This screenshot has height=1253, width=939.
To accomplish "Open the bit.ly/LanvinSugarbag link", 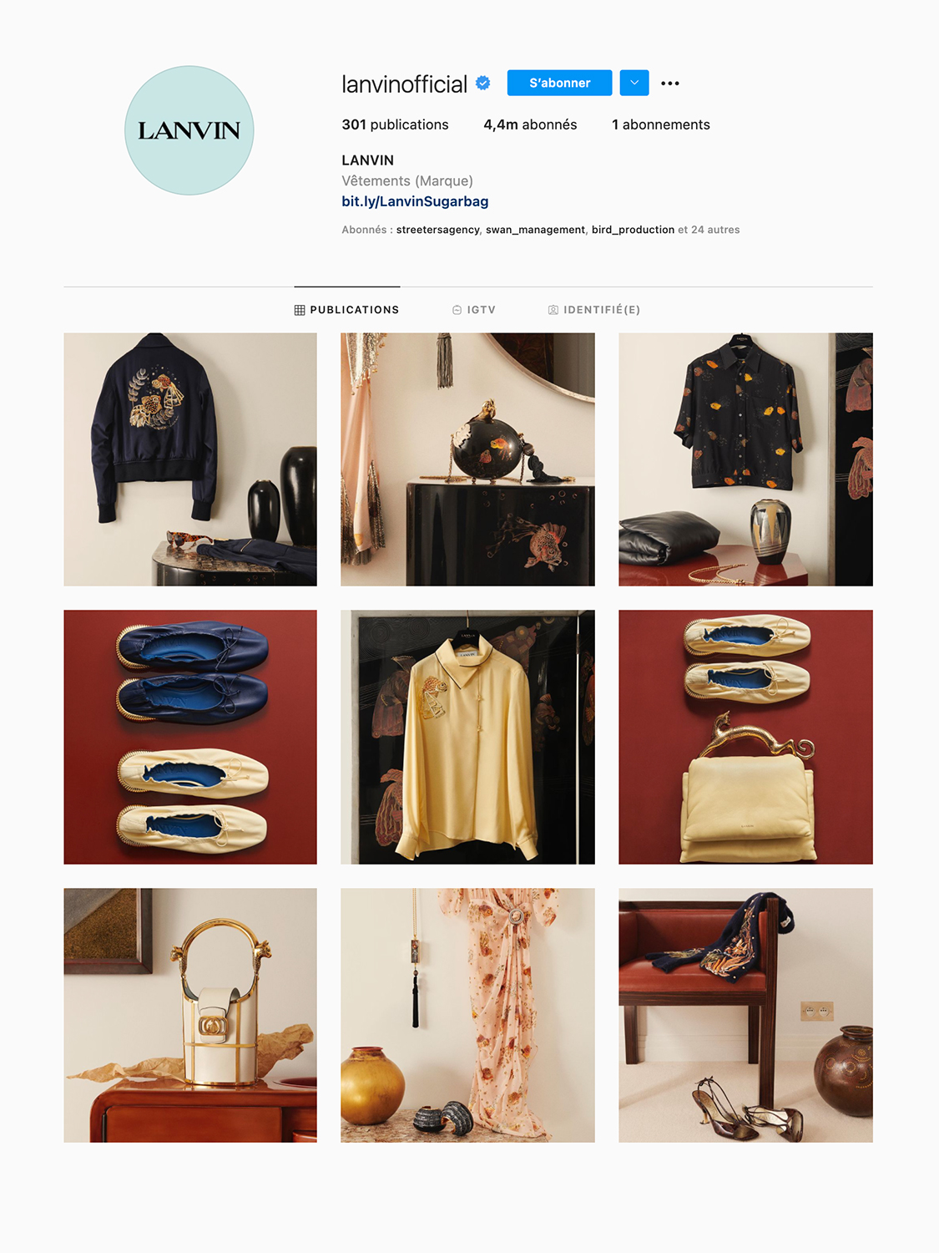I will click(x=415, y=201).
